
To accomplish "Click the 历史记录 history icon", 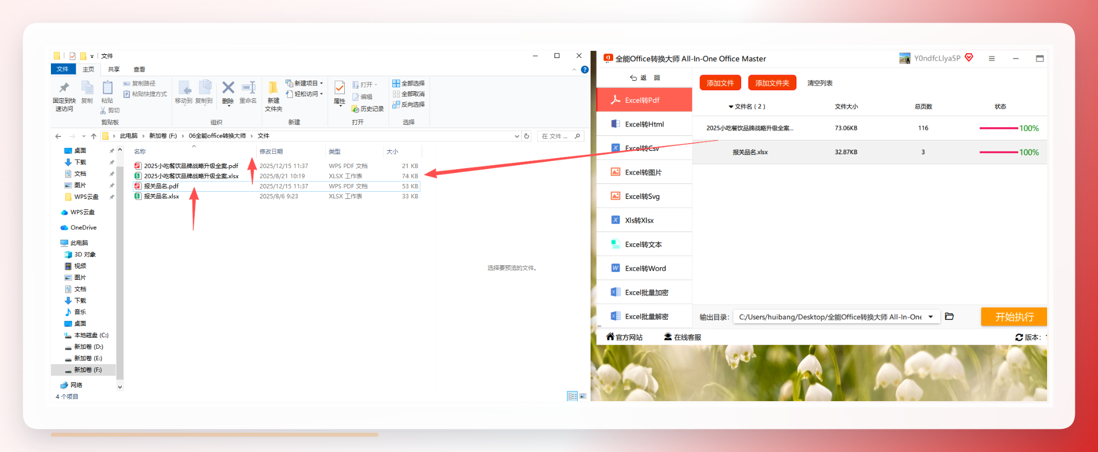I will (x=355, y=109).
